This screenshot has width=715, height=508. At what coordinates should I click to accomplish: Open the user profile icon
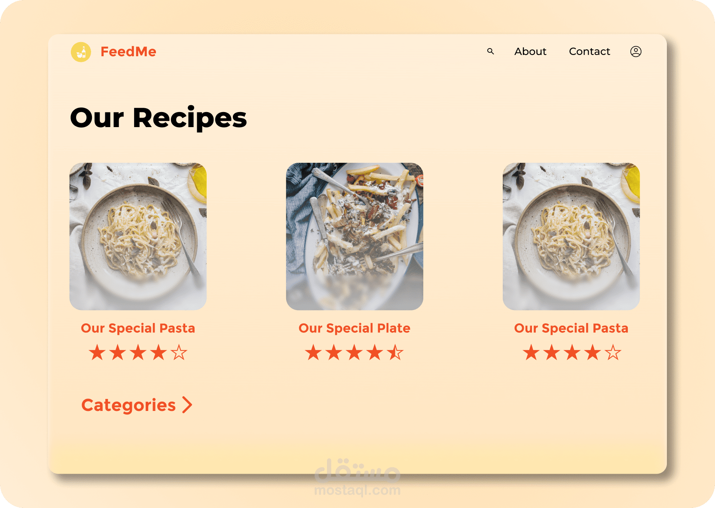point(636,52)
